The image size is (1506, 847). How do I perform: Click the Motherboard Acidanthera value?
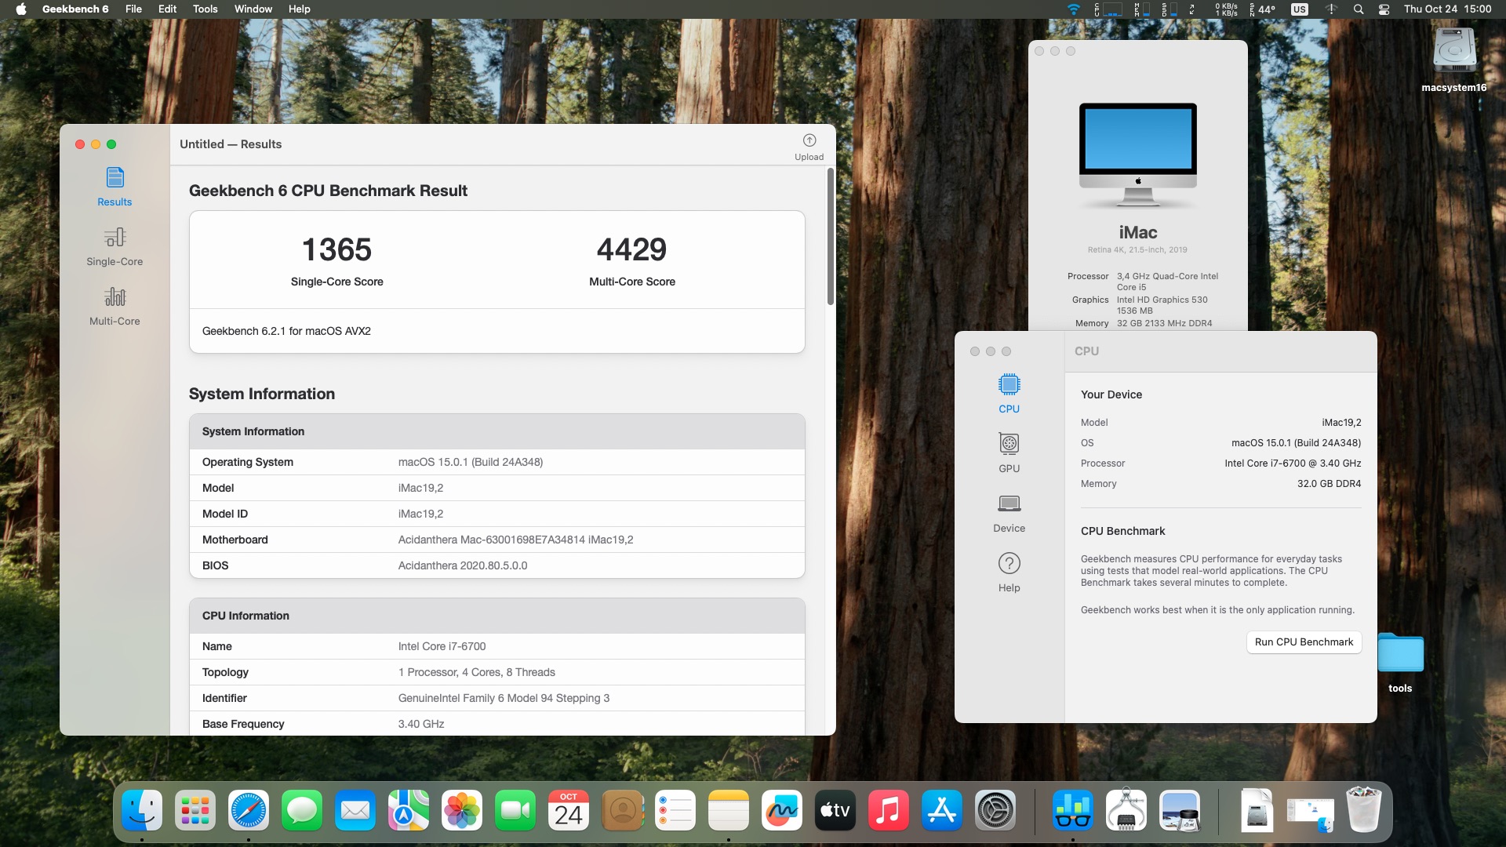pos(515,540)
